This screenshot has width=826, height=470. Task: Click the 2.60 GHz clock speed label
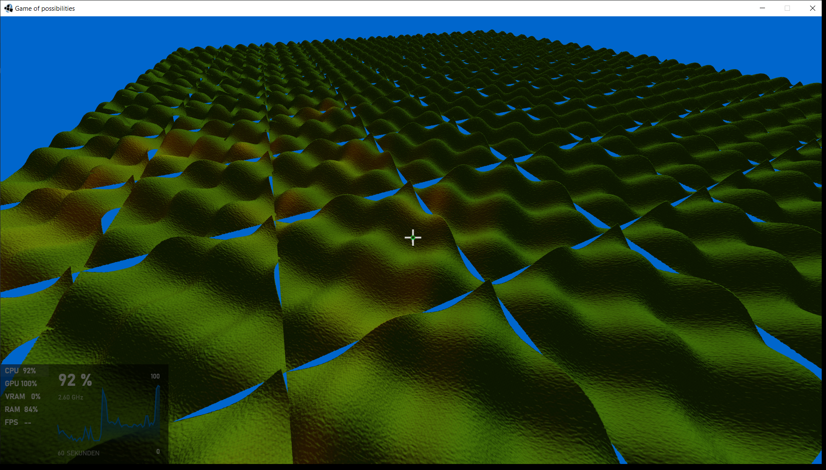[x=70, y=397]
